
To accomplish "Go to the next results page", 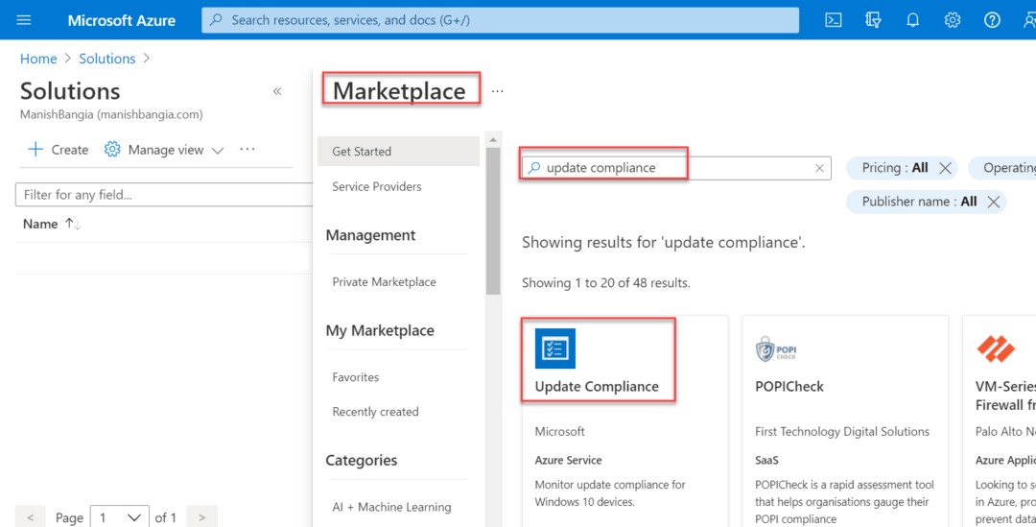I will 202,517.
